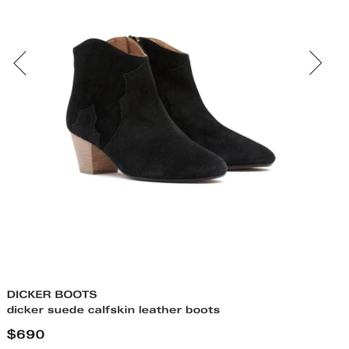
Task: Click the lowercase word dicker in description
Action: click(x=25, y=310)
